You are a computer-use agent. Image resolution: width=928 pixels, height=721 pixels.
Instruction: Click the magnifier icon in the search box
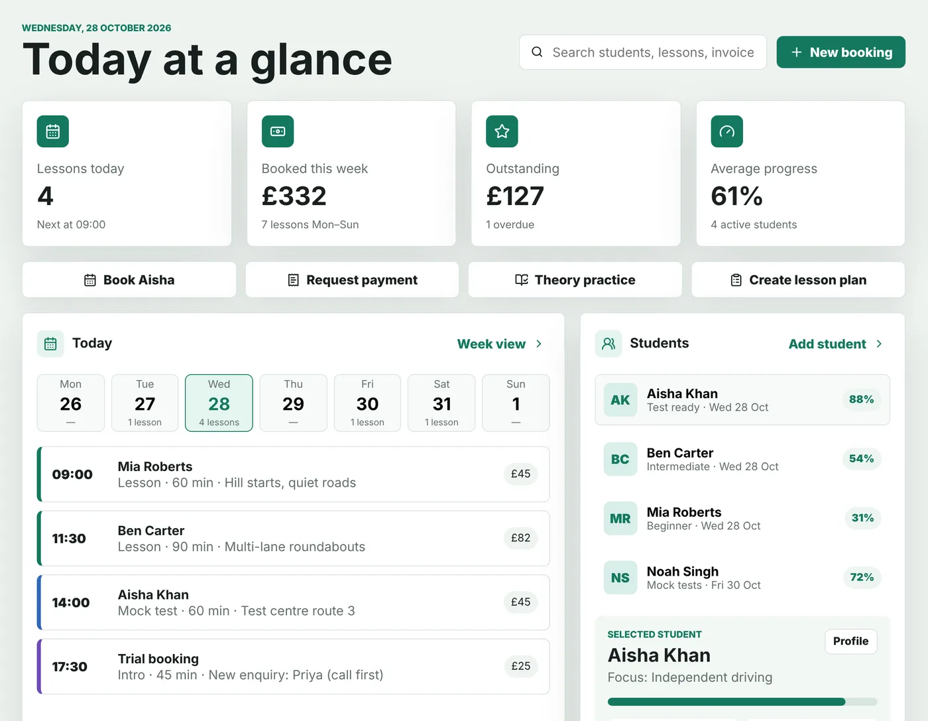point(537,52)
